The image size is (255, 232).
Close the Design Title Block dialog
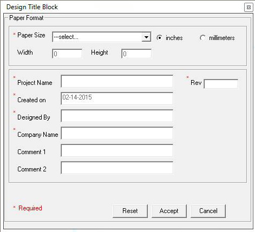coord(249,7)
